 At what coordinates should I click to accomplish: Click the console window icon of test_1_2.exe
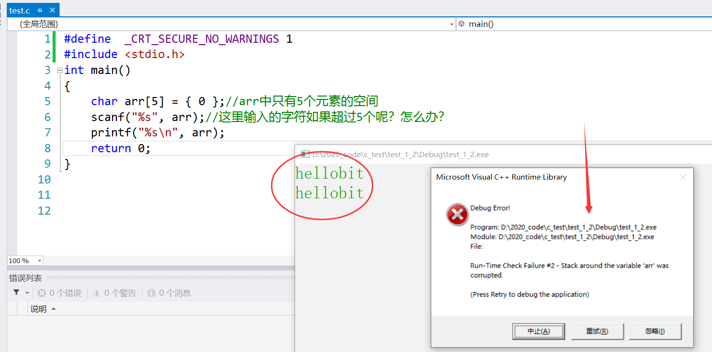coord(305,154)
